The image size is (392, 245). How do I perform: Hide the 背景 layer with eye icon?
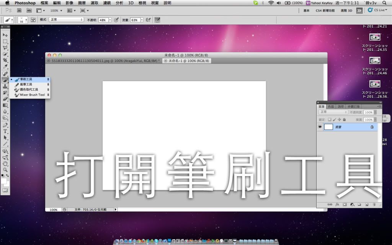click(320, 127)
